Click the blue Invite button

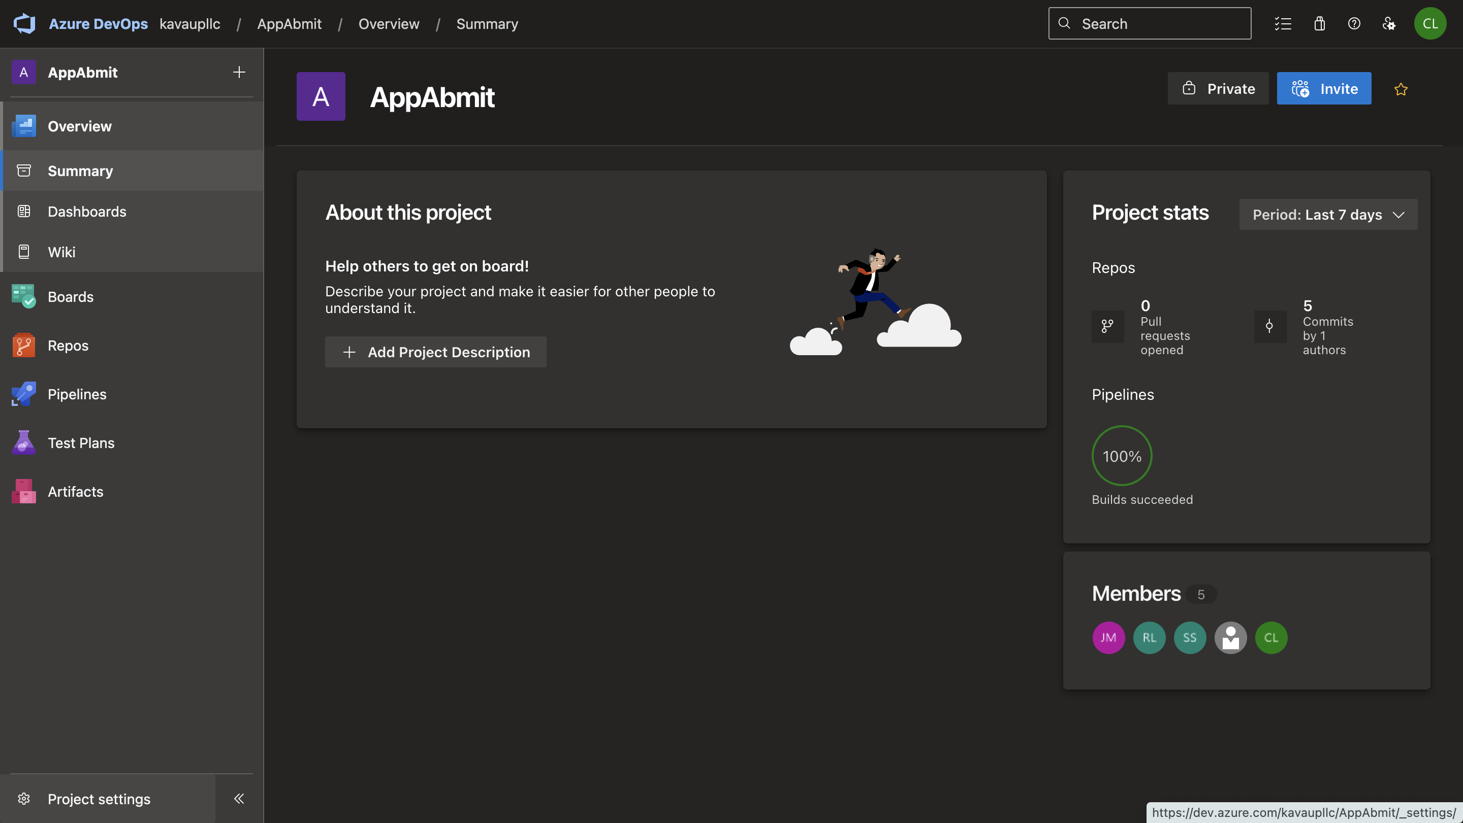1323,88
